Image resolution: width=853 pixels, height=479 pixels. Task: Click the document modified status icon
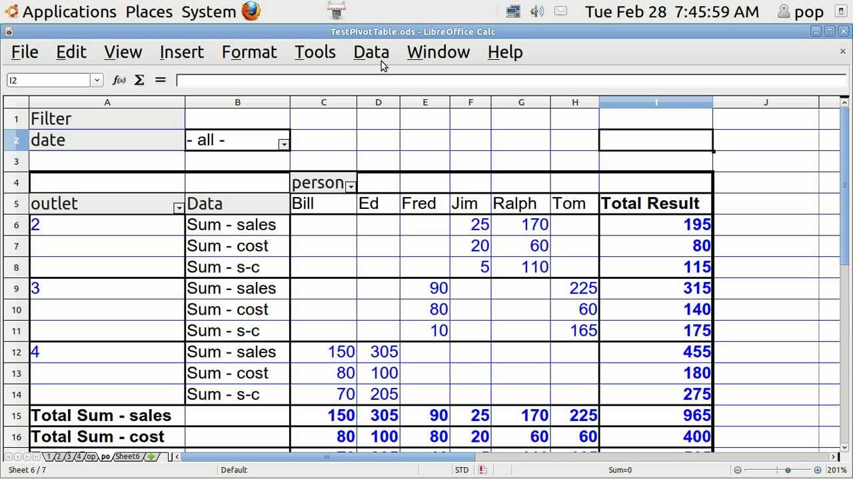(x=483, y=470)
